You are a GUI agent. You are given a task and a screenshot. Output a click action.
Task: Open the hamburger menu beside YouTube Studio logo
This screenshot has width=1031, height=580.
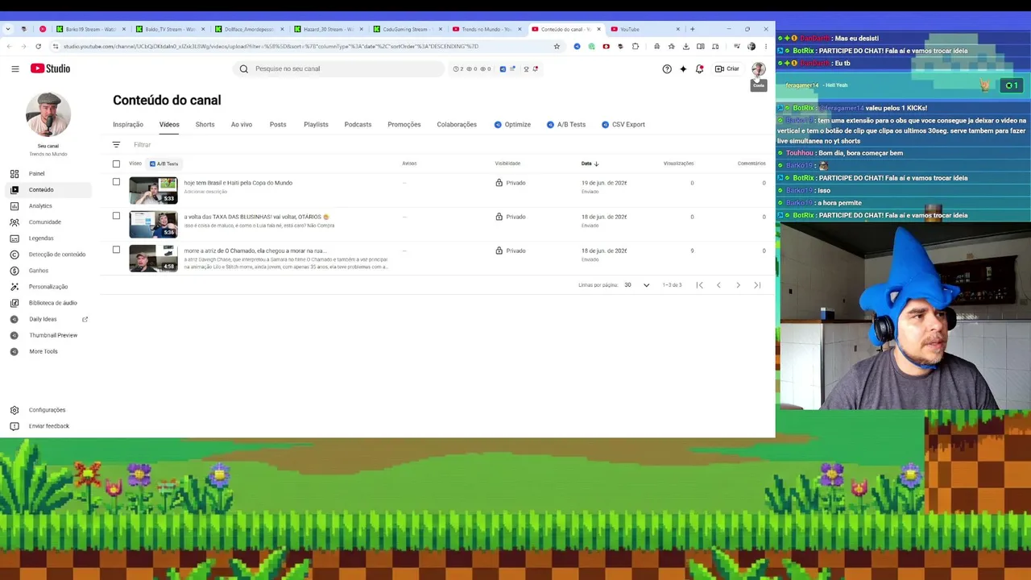(x=15, y=68)
